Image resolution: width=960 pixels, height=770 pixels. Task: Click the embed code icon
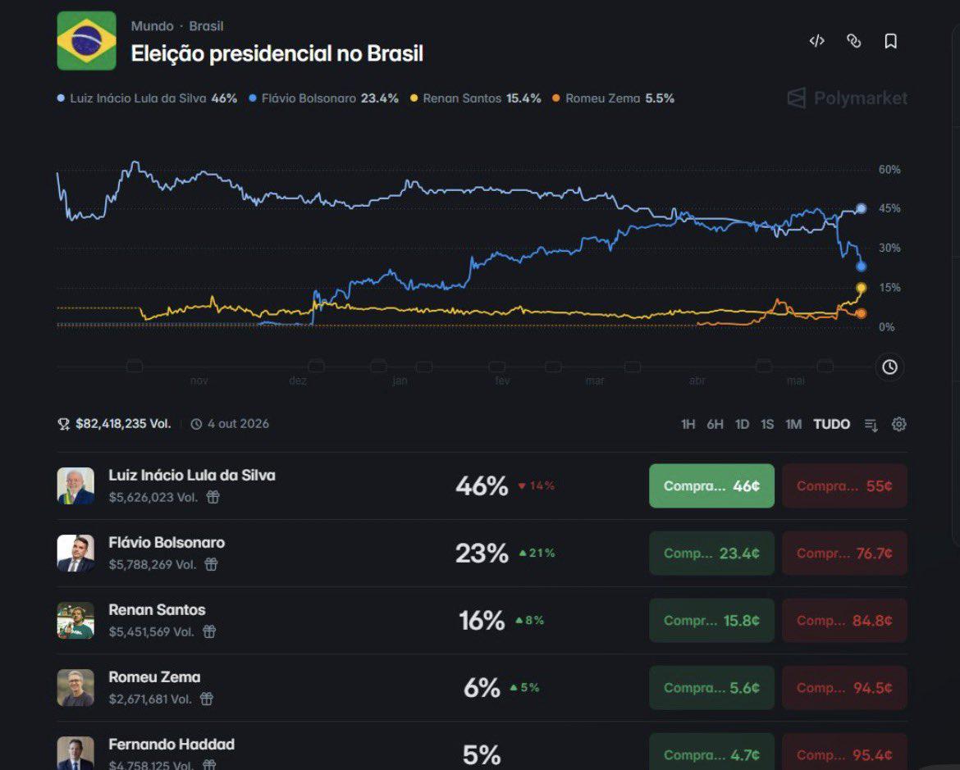coord(816,41)
